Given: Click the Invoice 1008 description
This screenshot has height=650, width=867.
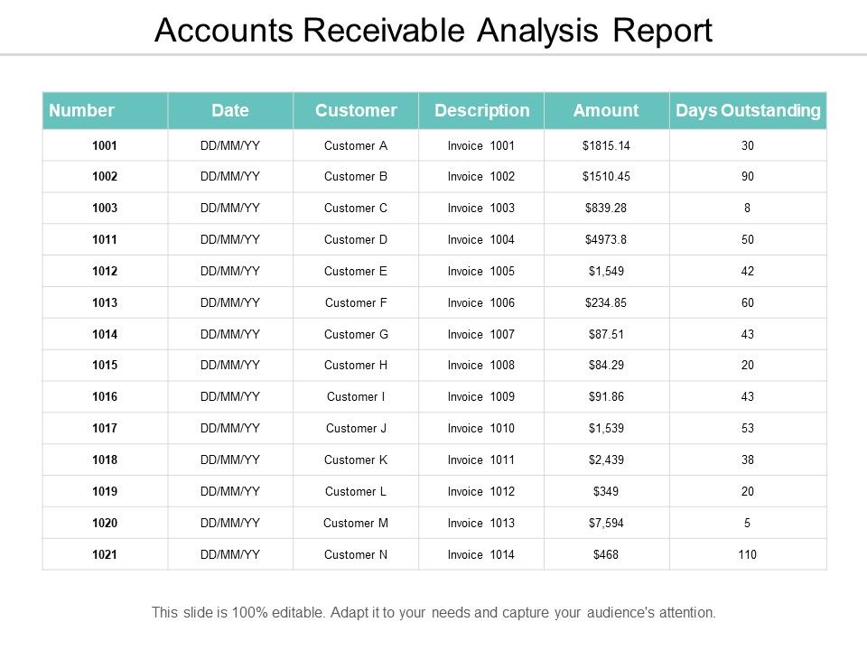Looking at the screenshot, I should pyautogui.click(x=481, y=365).
